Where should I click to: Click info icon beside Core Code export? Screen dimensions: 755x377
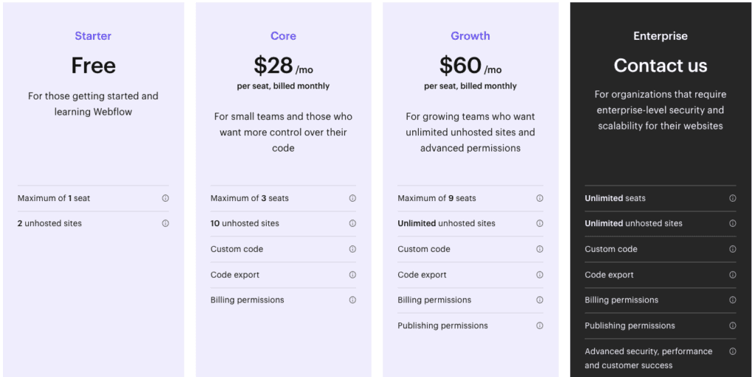352,275
